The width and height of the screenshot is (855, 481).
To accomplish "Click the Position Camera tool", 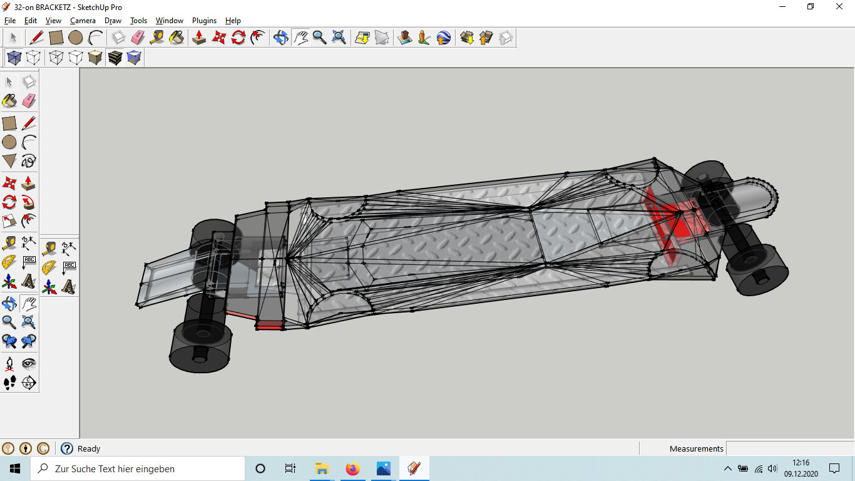I will [x=9, y=364].
